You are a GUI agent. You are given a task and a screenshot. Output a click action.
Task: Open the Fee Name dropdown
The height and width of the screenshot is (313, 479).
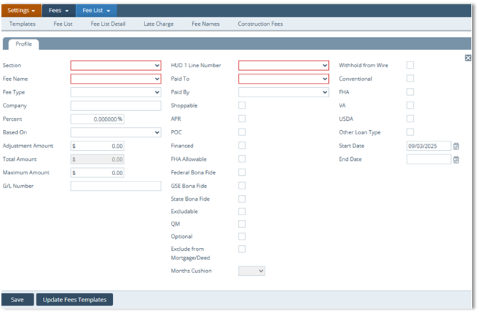[x=116, y=79]
